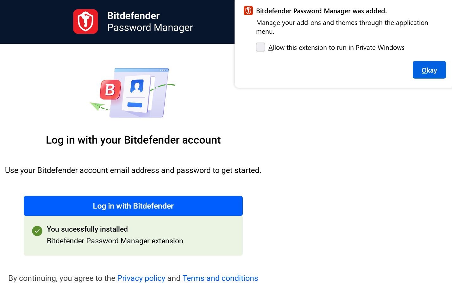Click the green success checkmark icon
Screen dimensions: 452x284
(x=37, y=231)
